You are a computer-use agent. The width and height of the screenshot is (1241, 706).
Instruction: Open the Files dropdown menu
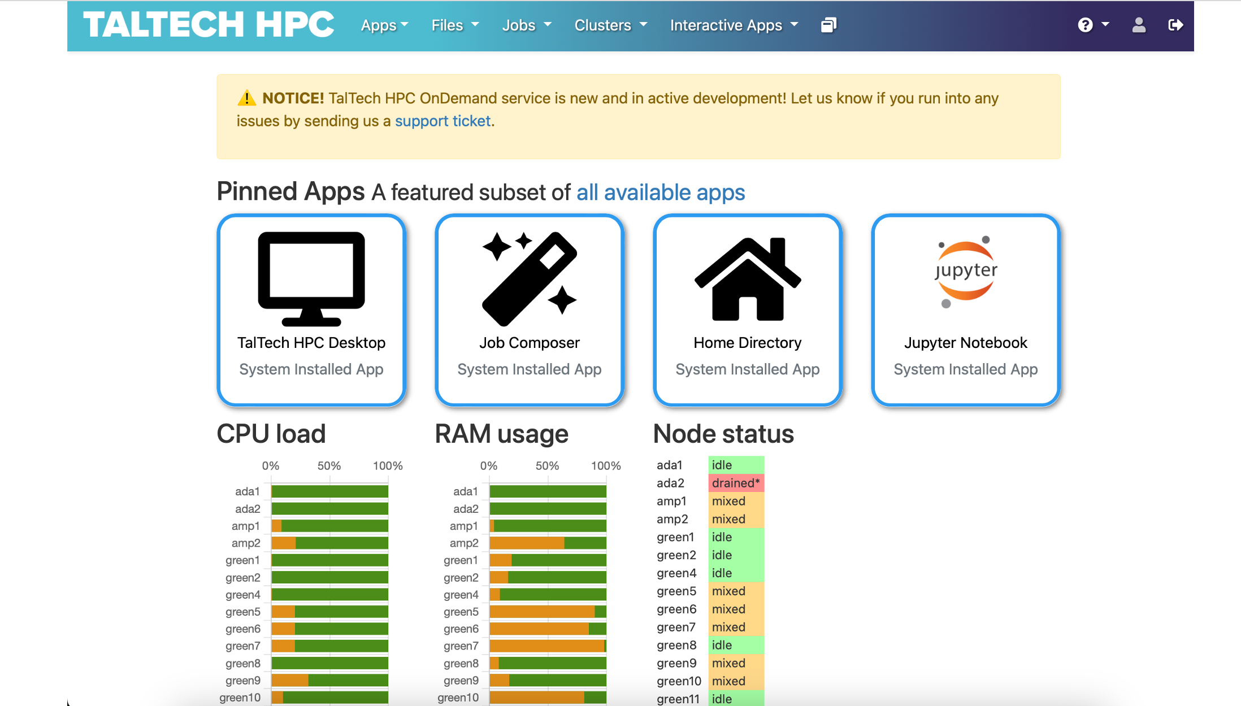[455, 25]
